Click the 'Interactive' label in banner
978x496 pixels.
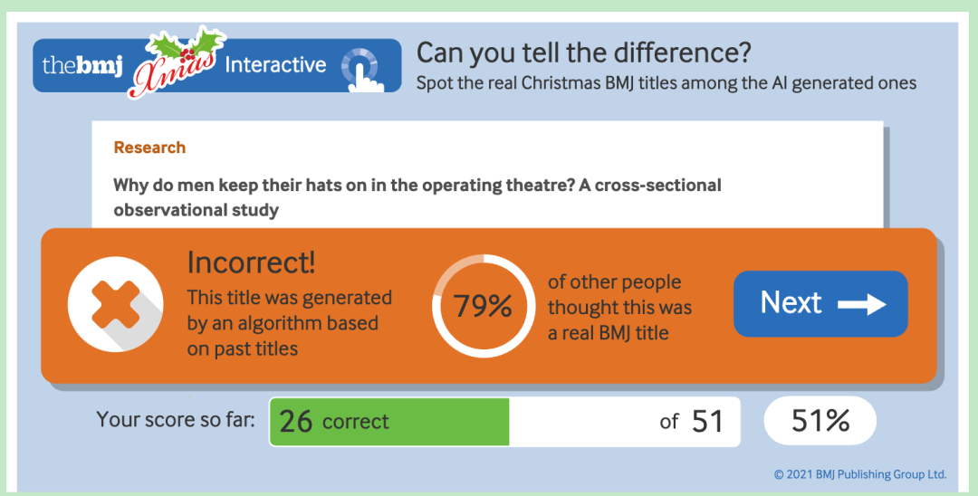pyautogui.click(x=275, y=65)
